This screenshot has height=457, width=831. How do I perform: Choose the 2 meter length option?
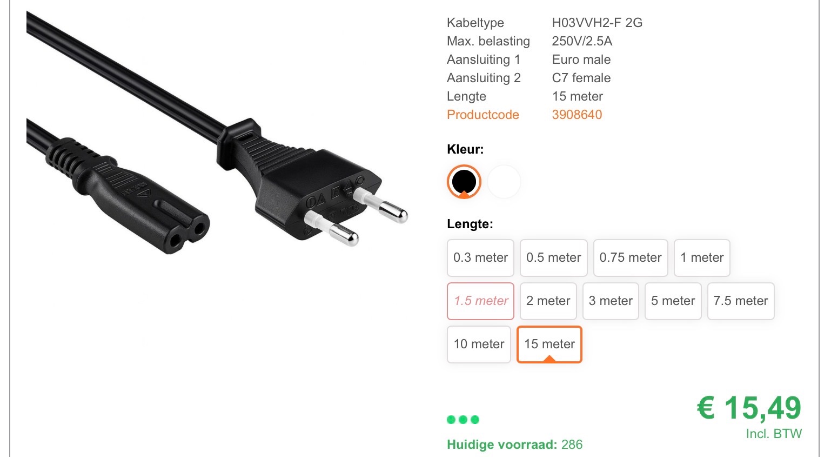(x=548, y=301)
